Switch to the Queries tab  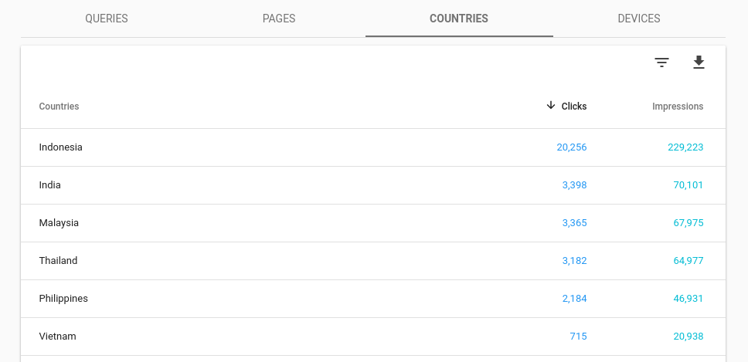click(x=107, y=19)
